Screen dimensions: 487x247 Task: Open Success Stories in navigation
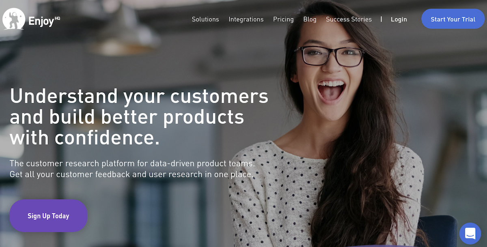[349, 19]
